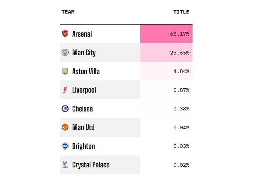
Task: Click the Brighton club badge
Action: (x=65, y=146)
